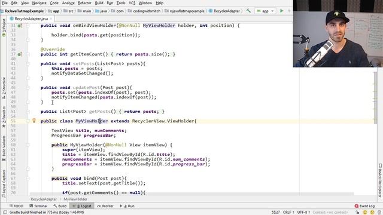Open the Navigate menu
Screen dimensions: 383x215
[x=39, y=3]
